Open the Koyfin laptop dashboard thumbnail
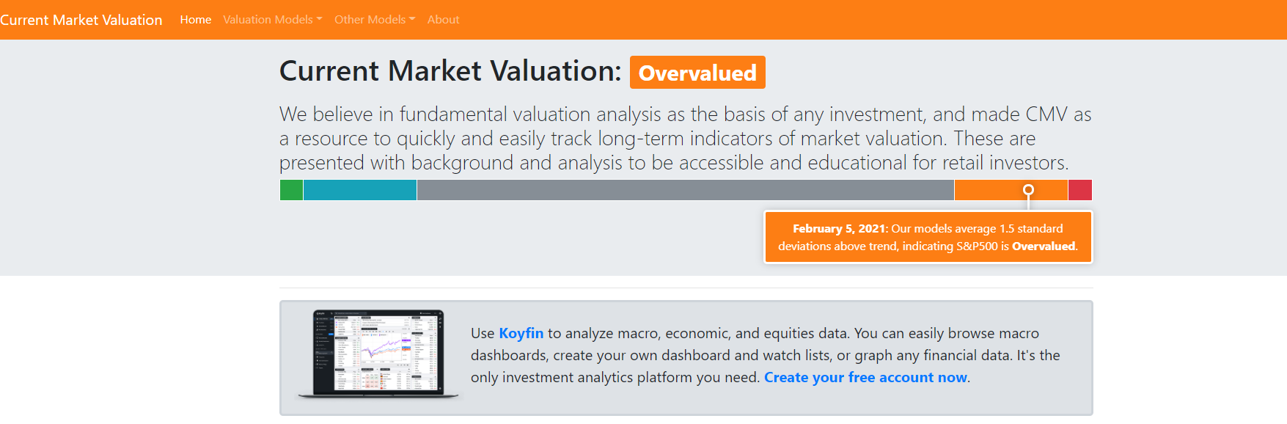Image resolution: width=1287 pixels, height=424 pixels. pyautogui.click(x=378, y=354)
